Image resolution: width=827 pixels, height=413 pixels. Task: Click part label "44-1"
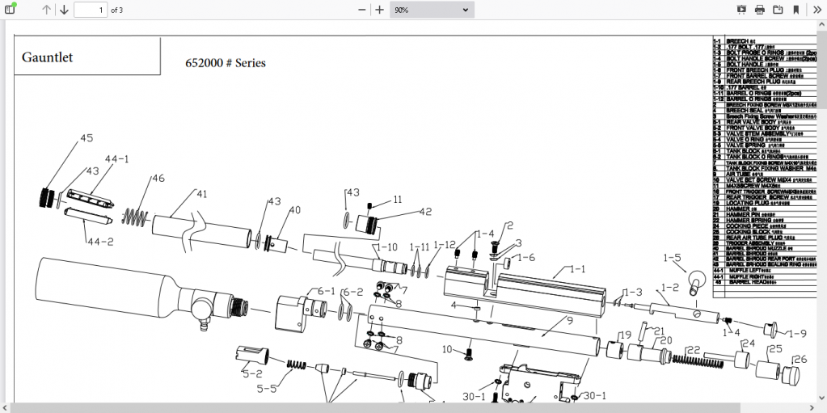116,158
